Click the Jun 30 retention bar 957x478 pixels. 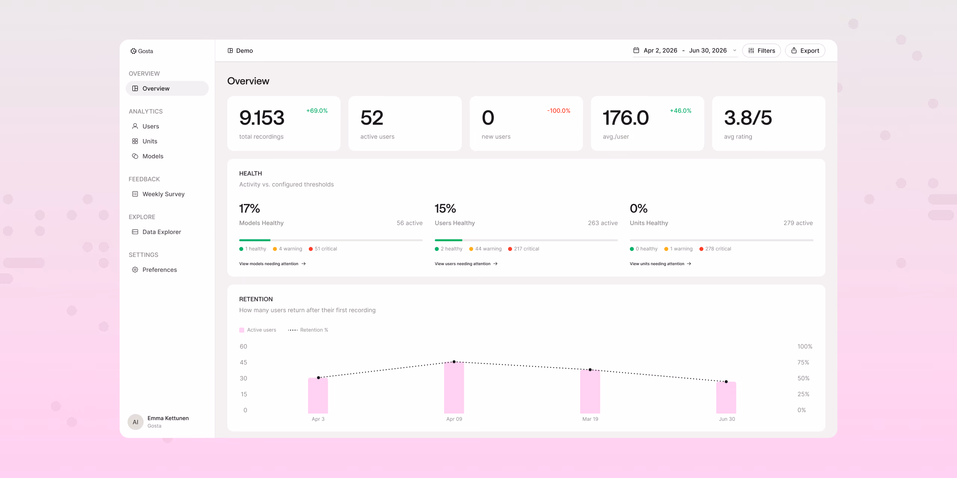pyautogui.click(x=726, y=397)
